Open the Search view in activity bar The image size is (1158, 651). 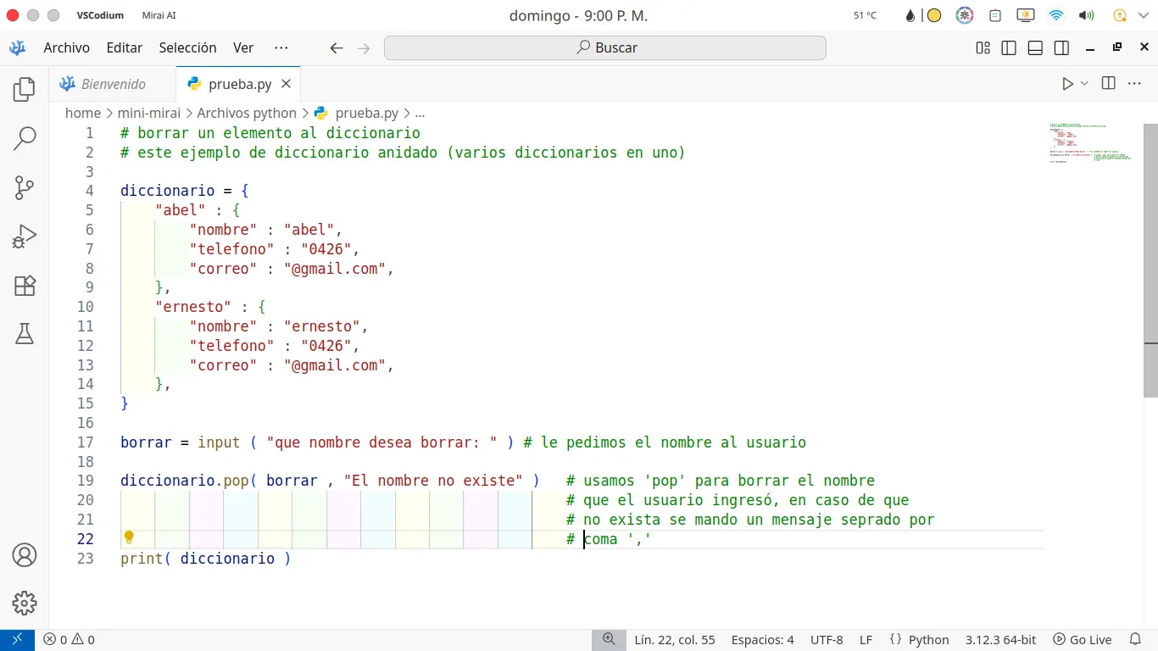point(25,138)
